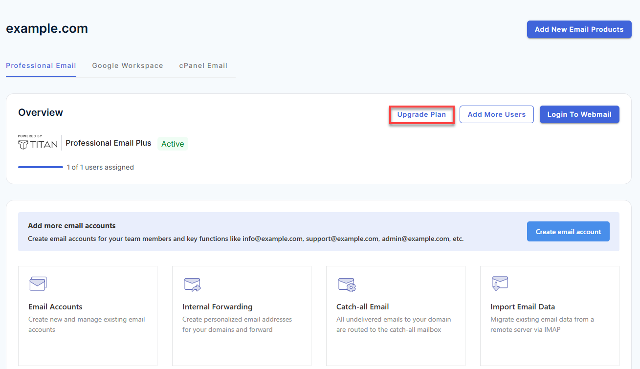Click the "Professional Email Plus" plan name
Image resolution: width=640 pixels, height=369 pixels.
109,143
